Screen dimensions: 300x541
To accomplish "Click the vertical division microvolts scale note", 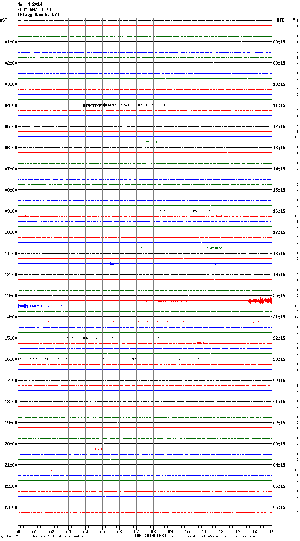I will pos(45,536).
